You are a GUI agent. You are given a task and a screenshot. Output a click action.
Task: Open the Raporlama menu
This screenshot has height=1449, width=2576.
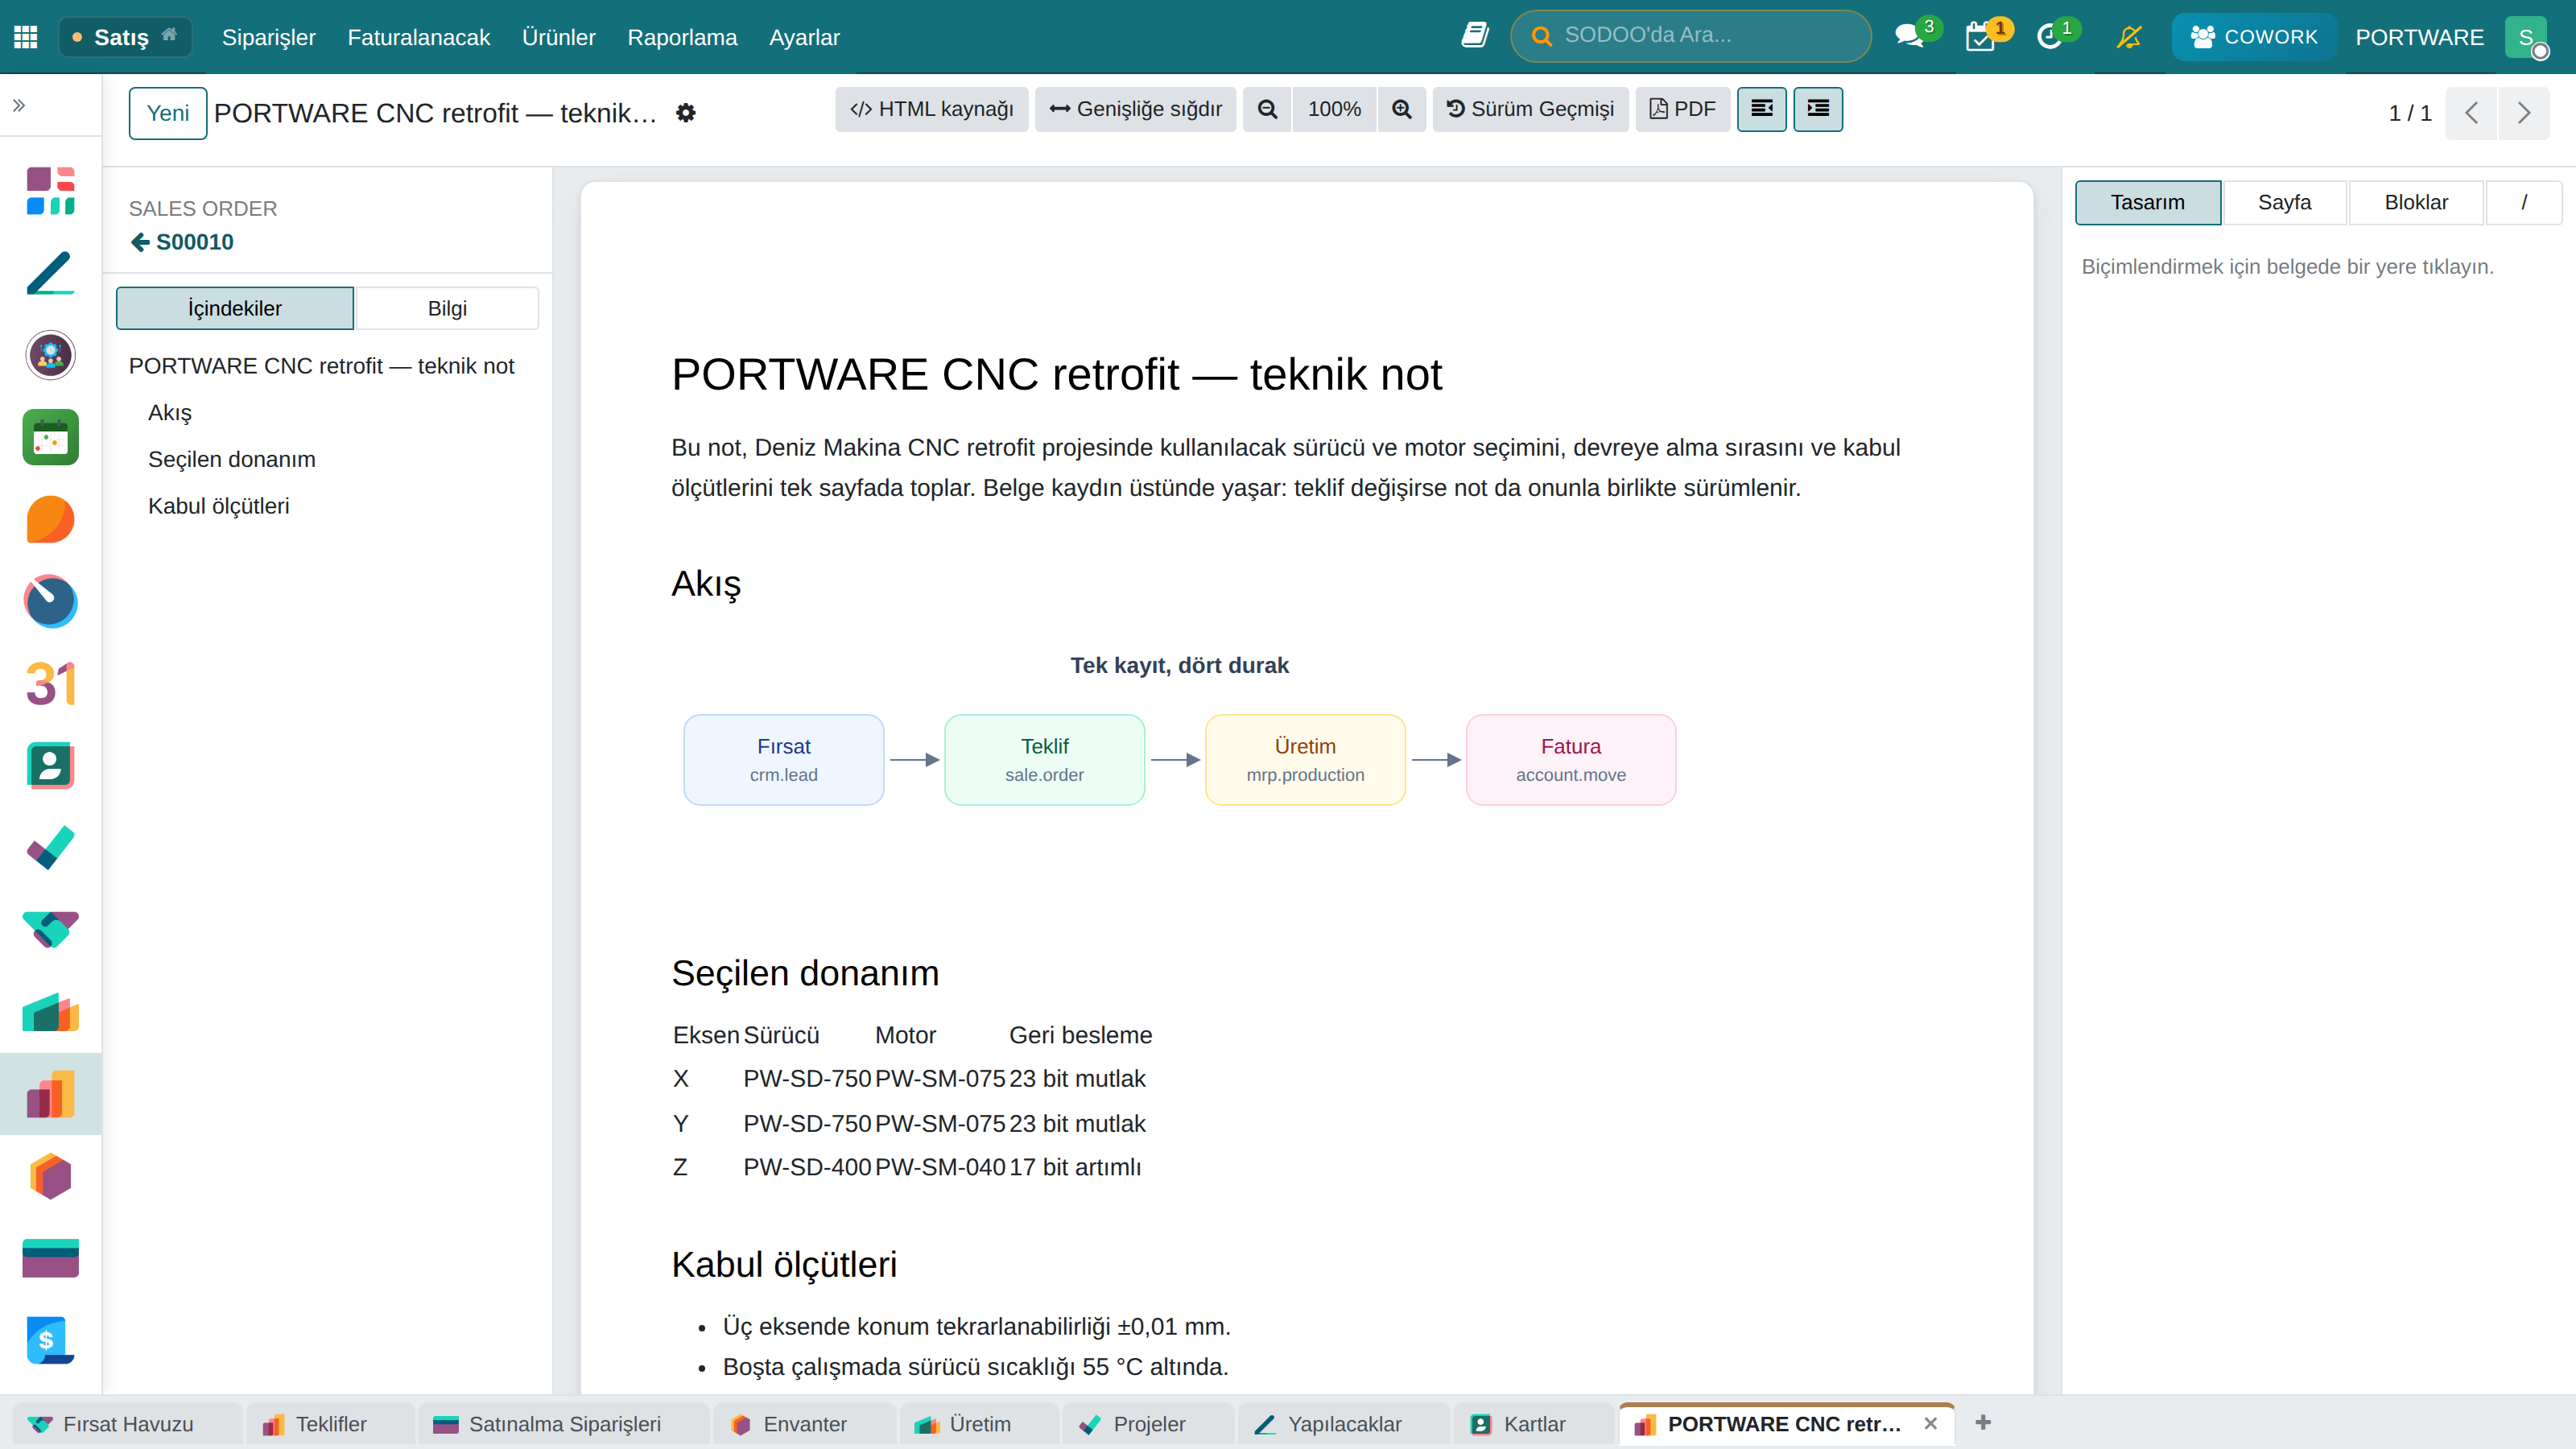(682, 37)
